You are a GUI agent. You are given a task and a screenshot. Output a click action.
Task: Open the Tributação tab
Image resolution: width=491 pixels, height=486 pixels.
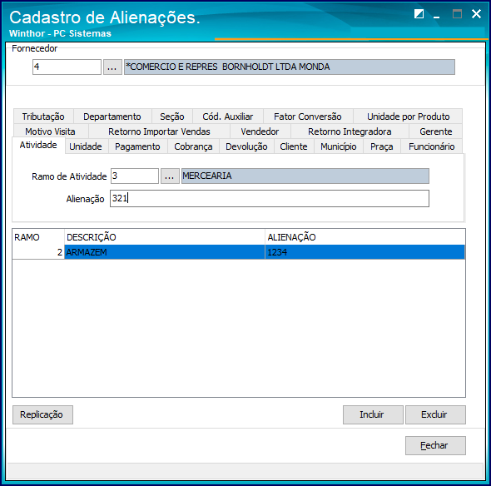click(x=43, y=117)
